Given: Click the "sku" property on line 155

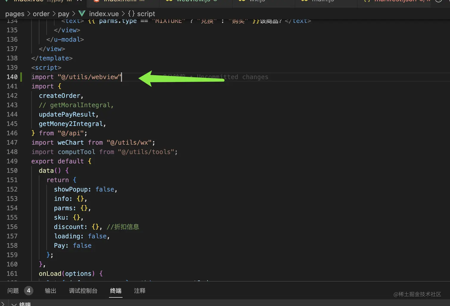Looking at the screenshot, I should click(60, 217).
